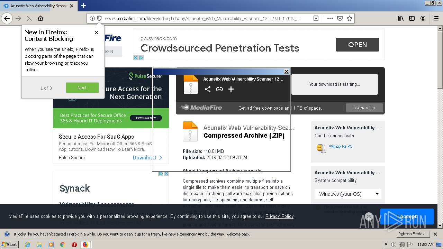Open the AdChoices icon on top ad
Screen dimensions: 443x249
(141, 57)
